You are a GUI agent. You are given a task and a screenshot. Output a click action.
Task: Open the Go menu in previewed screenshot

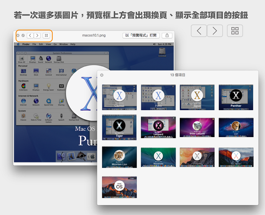55,44
